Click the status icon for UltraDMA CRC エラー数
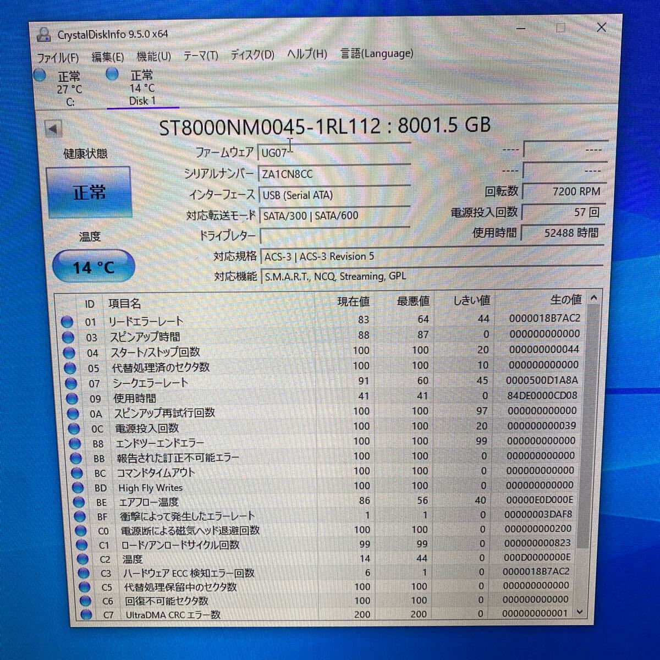 click(x=86, y=615)
